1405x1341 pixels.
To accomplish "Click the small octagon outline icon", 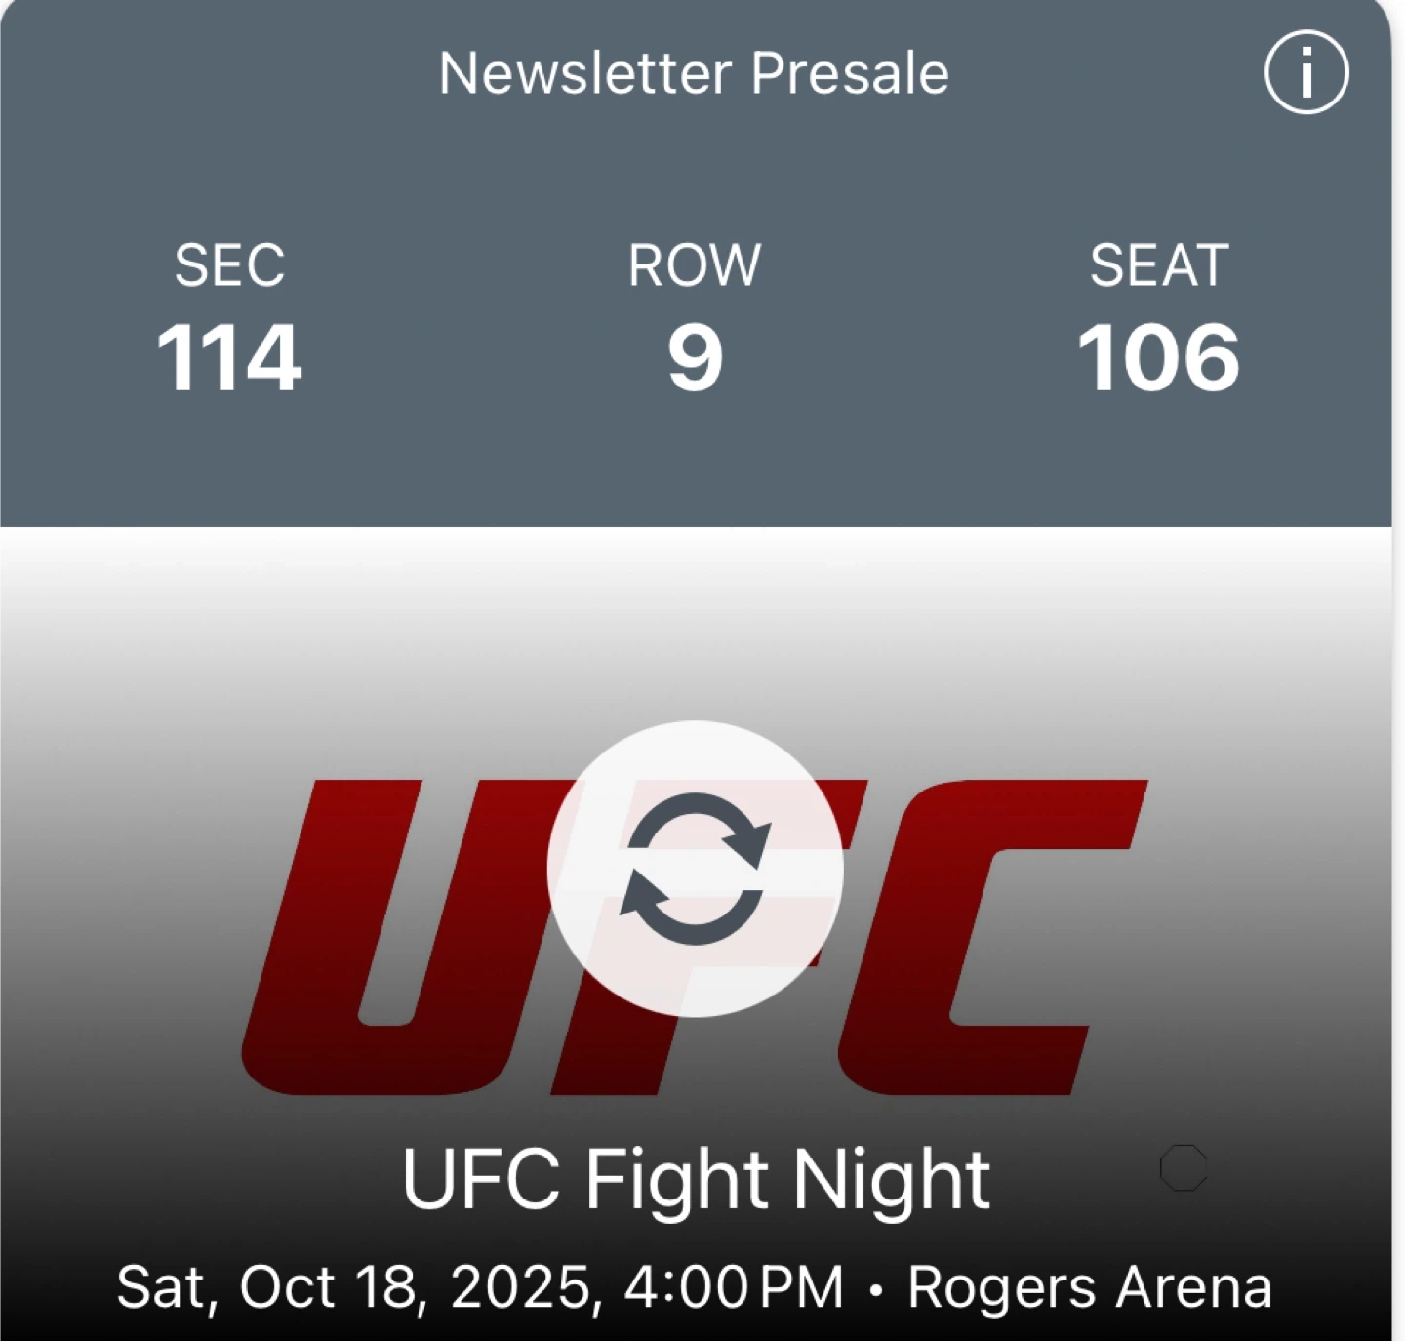I will tap(1184, 1167).
